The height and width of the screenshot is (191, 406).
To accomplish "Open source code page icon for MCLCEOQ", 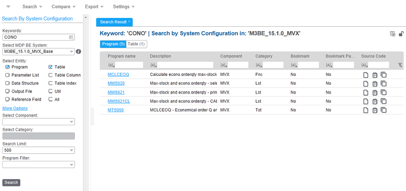I will [366, 75].
